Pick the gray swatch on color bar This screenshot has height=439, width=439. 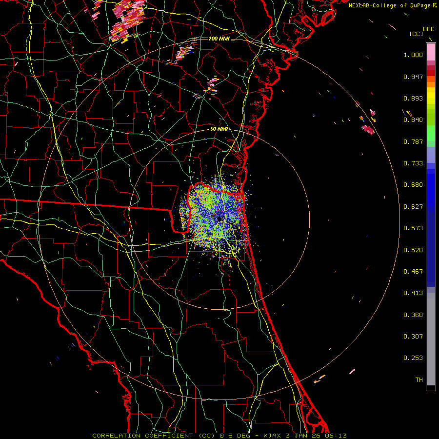431,339
